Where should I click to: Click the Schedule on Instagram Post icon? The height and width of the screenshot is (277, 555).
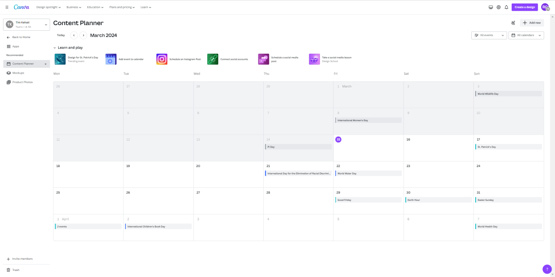click(x=162, y=59)
